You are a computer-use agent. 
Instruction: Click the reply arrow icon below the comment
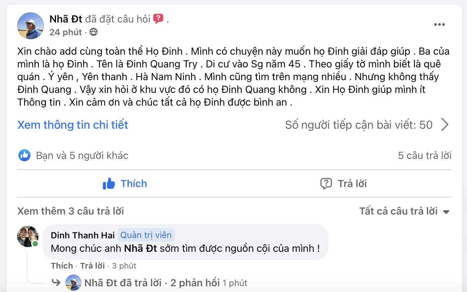point(56,283)
